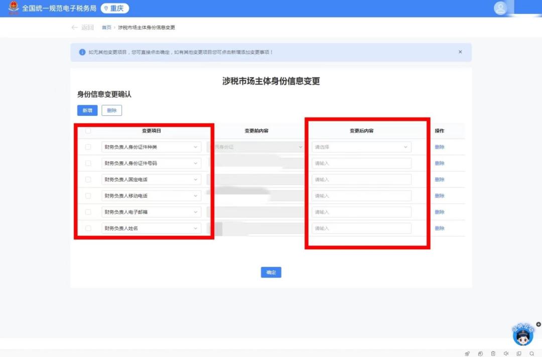Viewport: 542px width, 357px height.
Task: Check the 财务负责人身份证件种类 row checkbox
Action: coord(88,147)
